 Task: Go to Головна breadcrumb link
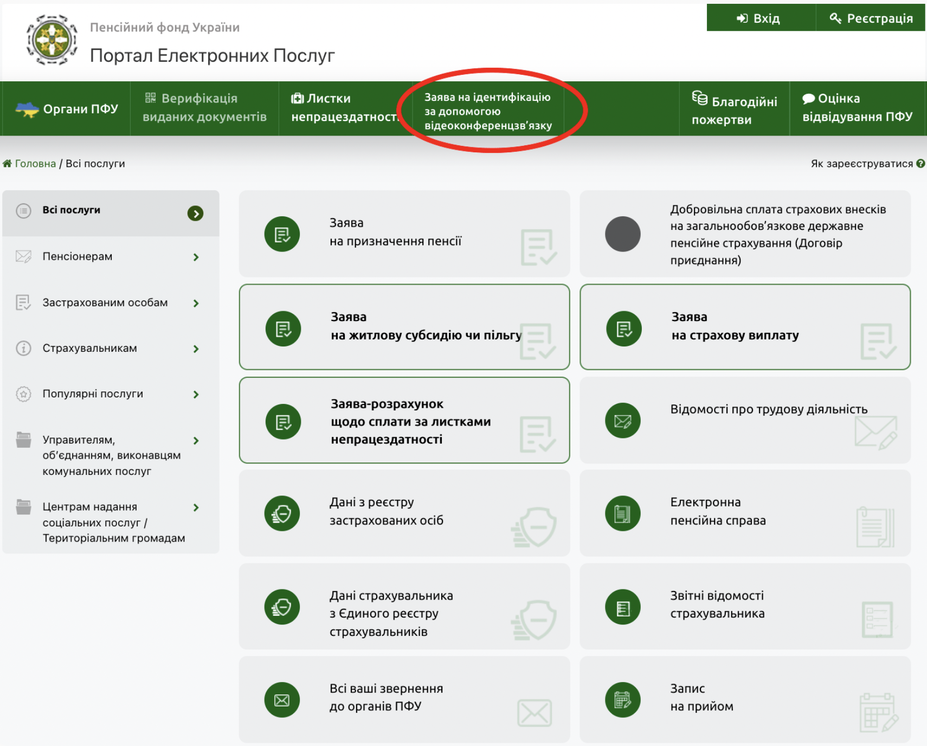[x=35, y=164]
